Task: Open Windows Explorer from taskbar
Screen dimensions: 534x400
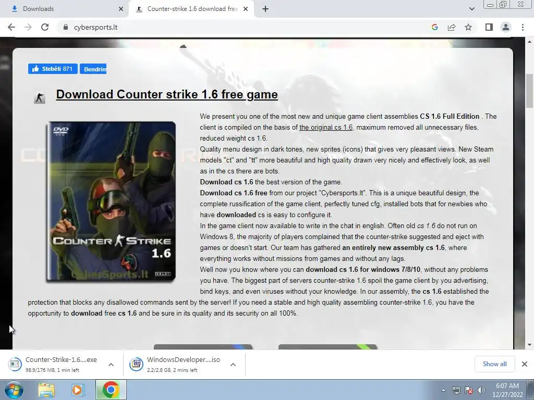Action: pyautogui.click(x=46, y=390)
